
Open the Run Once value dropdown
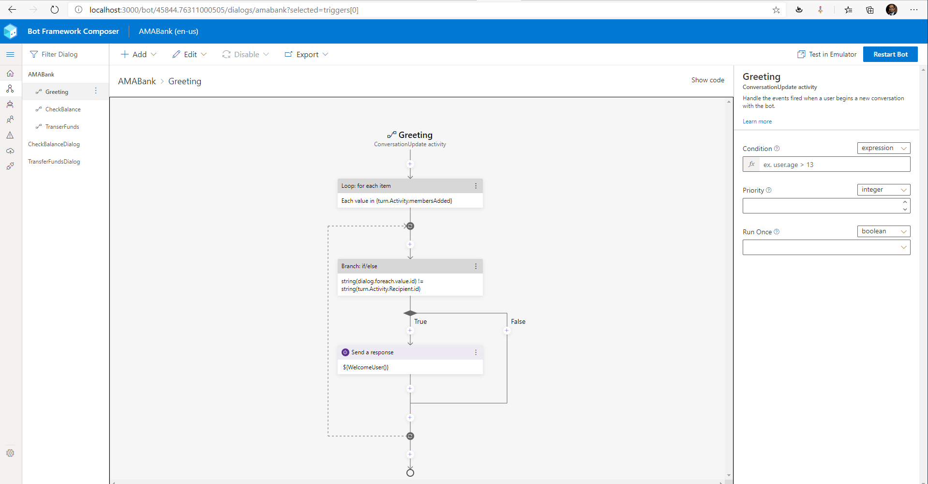coord(826,247)
